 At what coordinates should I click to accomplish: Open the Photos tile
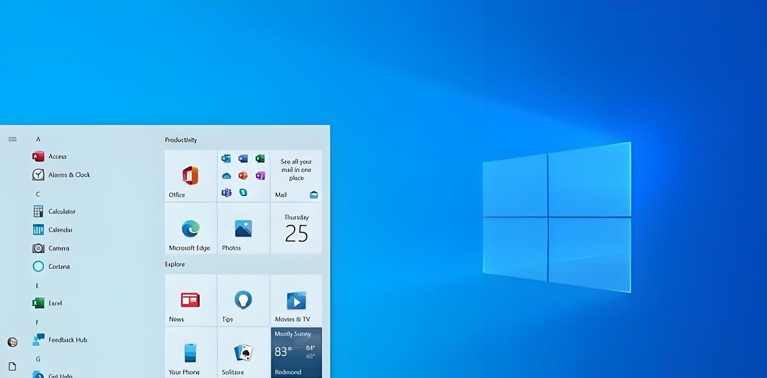coord(243,229)
